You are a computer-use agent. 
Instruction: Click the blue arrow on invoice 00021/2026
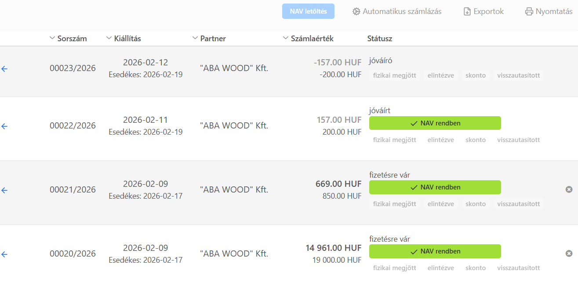tap(5, 190)
